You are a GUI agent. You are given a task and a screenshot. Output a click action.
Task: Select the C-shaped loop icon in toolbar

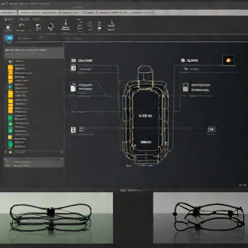coord(80,27)
